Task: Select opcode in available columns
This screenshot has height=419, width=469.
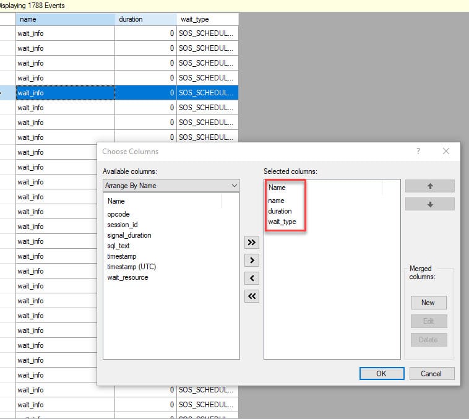Action: click(118, 214)
